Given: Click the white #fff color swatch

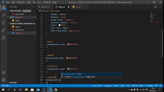Looking at the screenshot, I should [59, 25].
